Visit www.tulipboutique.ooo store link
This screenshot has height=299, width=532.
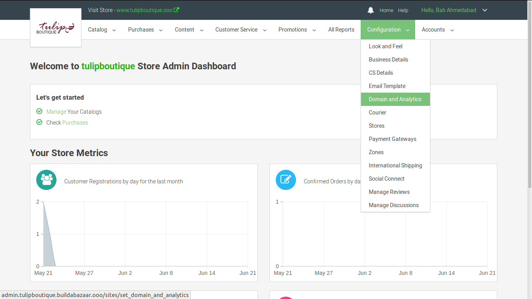(x=144, y=10)
